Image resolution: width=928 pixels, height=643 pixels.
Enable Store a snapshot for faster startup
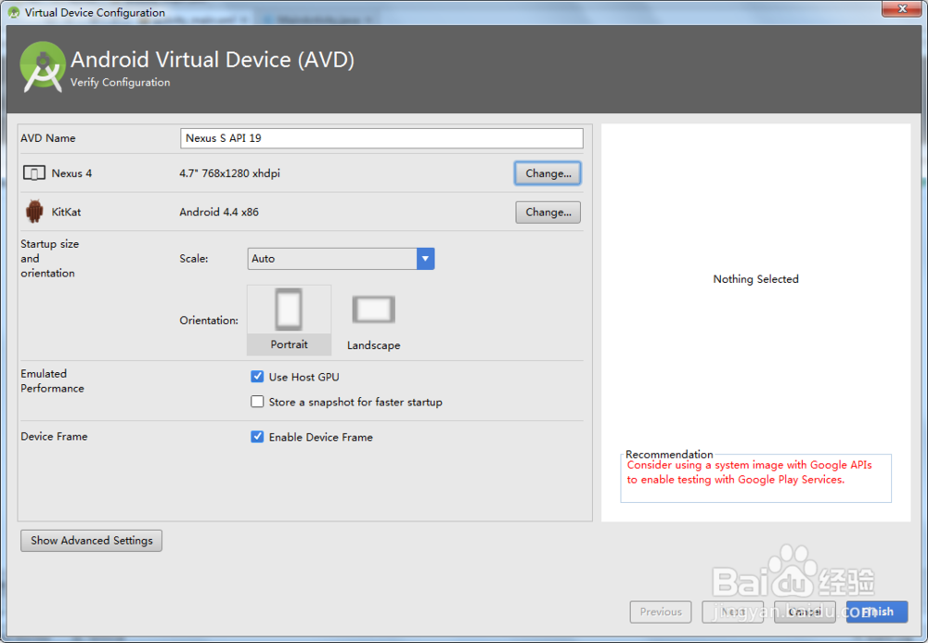coord(257,402)
